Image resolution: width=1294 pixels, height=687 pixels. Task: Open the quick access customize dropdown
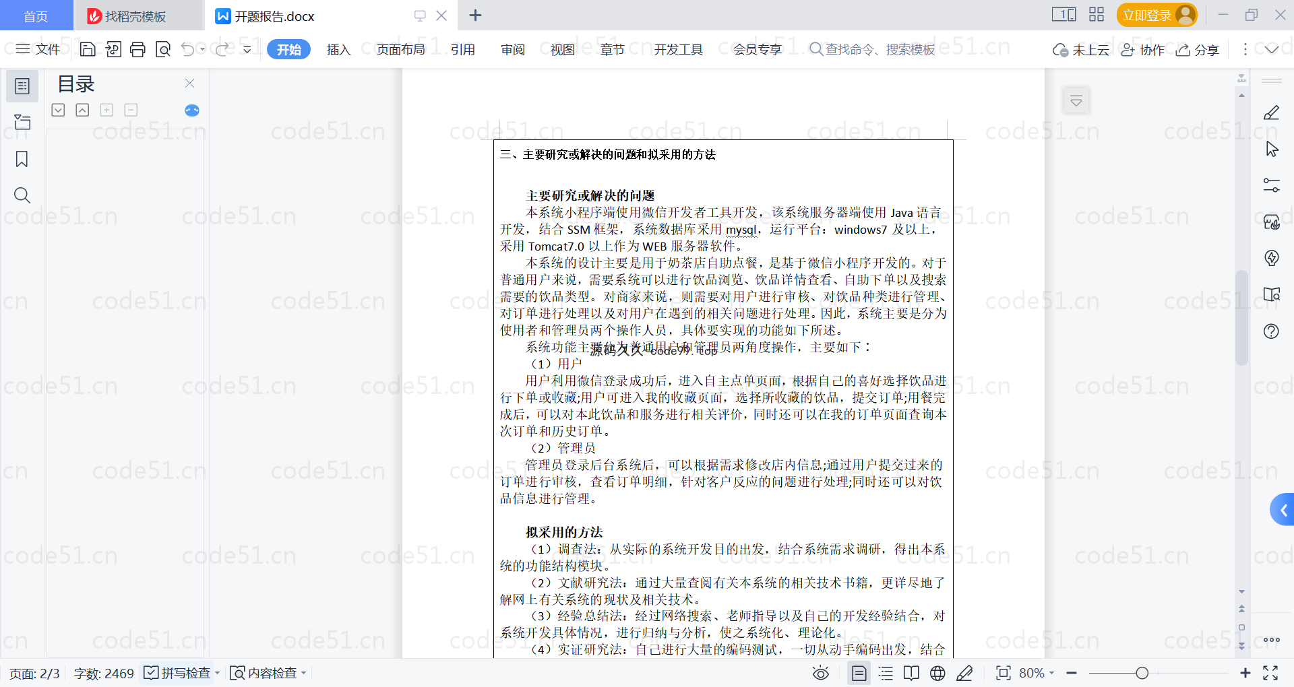pos(247,49)
